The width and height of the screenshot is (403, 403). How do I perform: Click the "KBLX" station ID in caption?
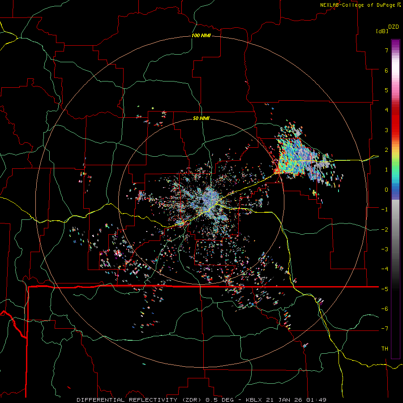coord(254,400)
